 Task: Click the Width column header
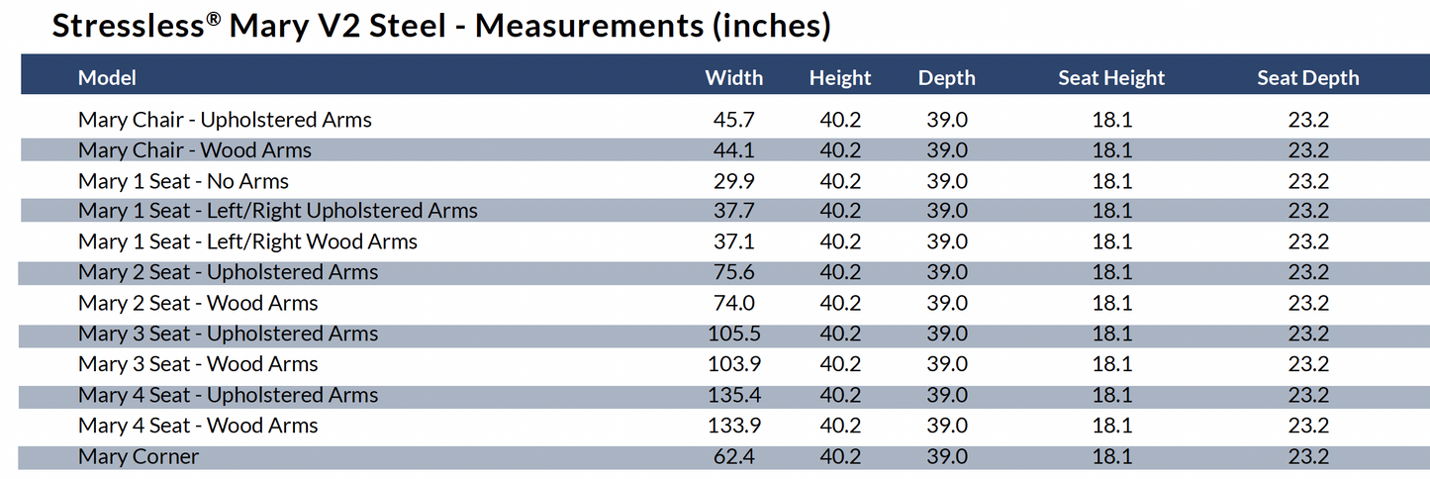733,77
